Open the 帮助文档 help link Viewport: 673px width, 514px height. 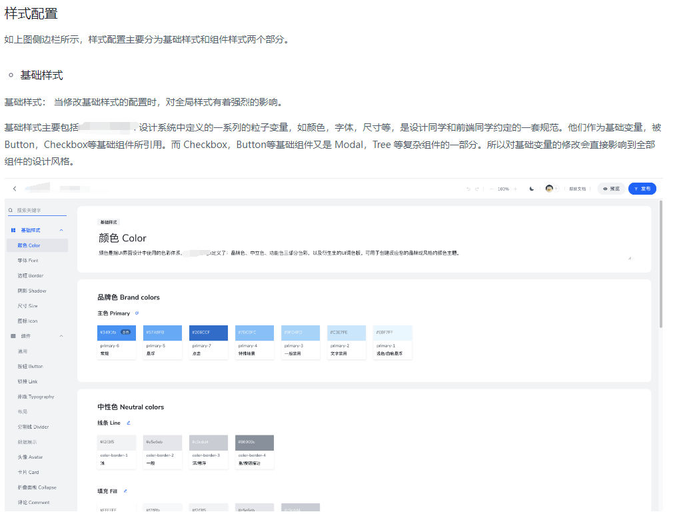click(x=577, y=189)
